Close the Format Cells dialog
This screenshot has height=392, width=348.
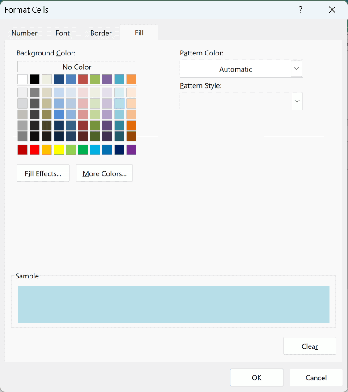(332, 10)
